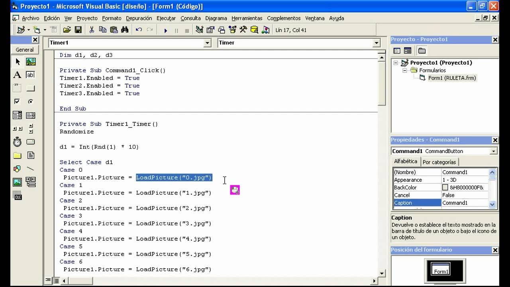Open the Project Explorer toolbar icon

[x=200, y=30]
